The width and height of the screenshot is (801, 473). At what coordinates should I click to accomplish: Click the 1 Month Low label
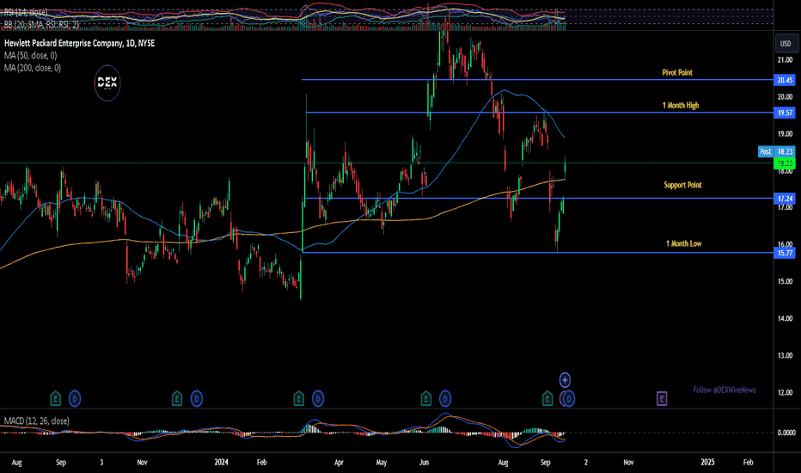pyautogui.click(x=683, y=243)
